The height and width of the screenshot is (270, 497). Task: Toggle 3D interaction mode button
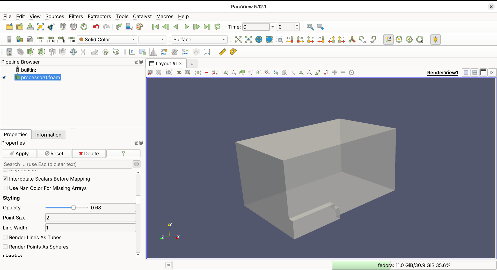coord(179,73)
